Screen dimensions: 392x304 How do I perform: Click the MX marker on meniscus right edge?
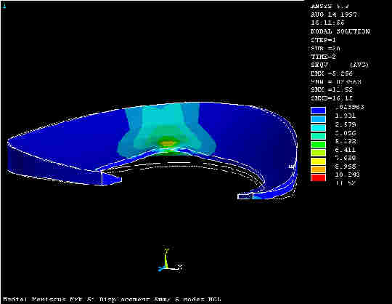293,166
